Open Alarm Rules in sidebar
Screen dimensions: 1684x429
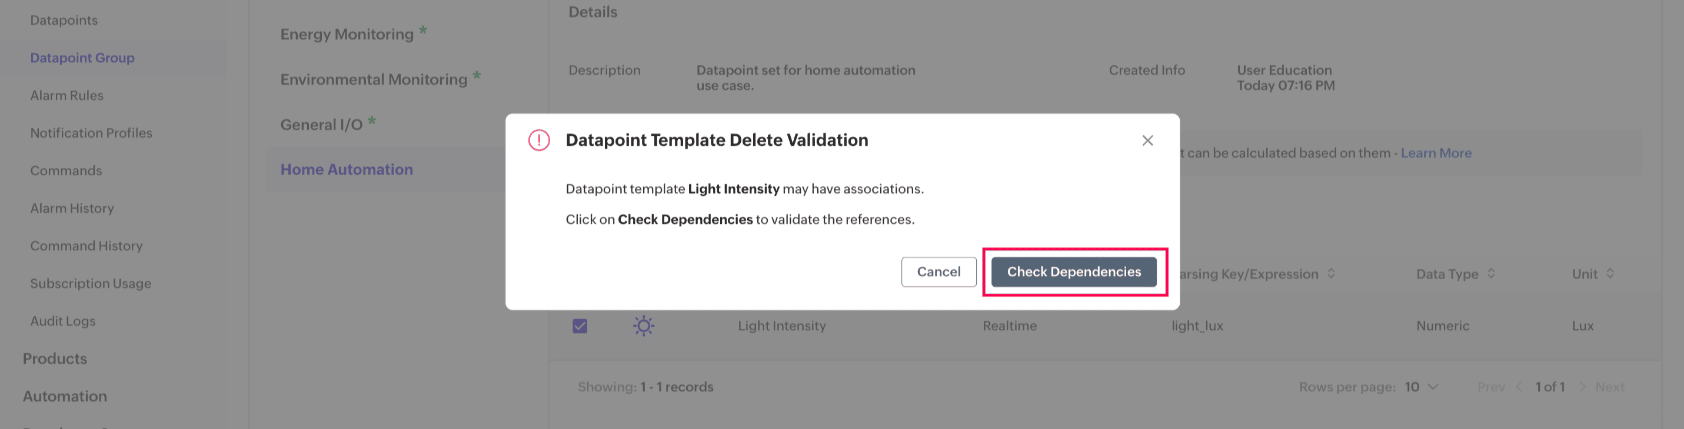click(x=66, y=95)
